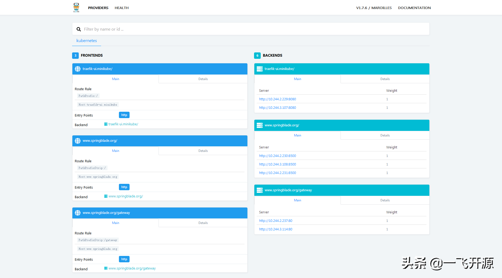Screen dimensions: 502x278
Task: Open server http://10.244.2.230:8500
Action: point(277,156)
